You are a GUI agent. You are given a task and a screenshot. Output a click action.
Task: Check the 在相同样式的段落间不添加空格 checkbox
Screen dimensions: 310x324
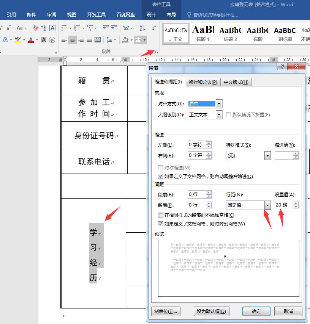(161, 215)
